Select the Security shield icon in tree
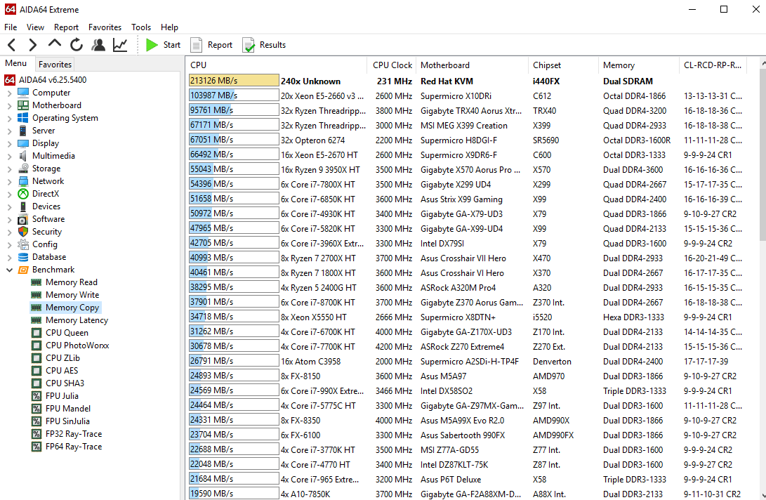 click(23, 232)
